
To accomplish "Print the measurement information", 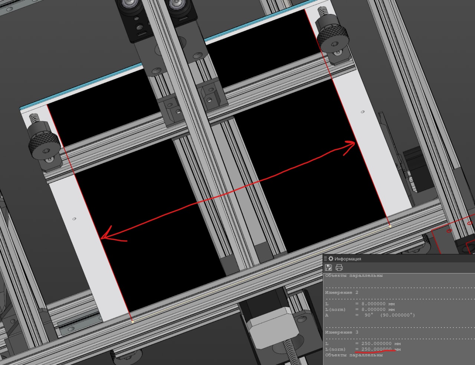I will click(x=339, y=268).
